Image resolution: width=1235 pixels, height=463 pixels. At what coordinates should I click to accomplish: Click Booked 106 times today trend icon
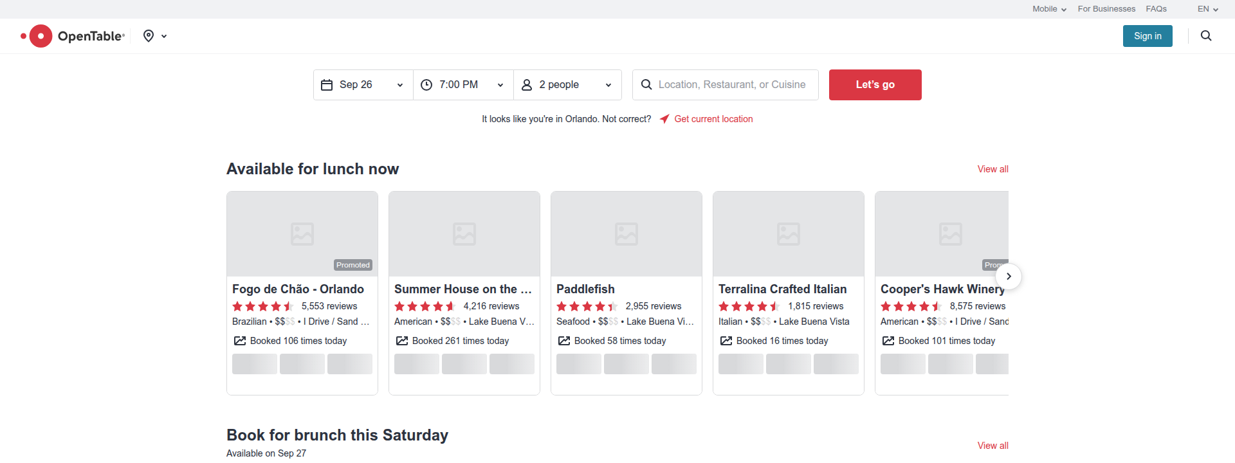tap(240, 341)
